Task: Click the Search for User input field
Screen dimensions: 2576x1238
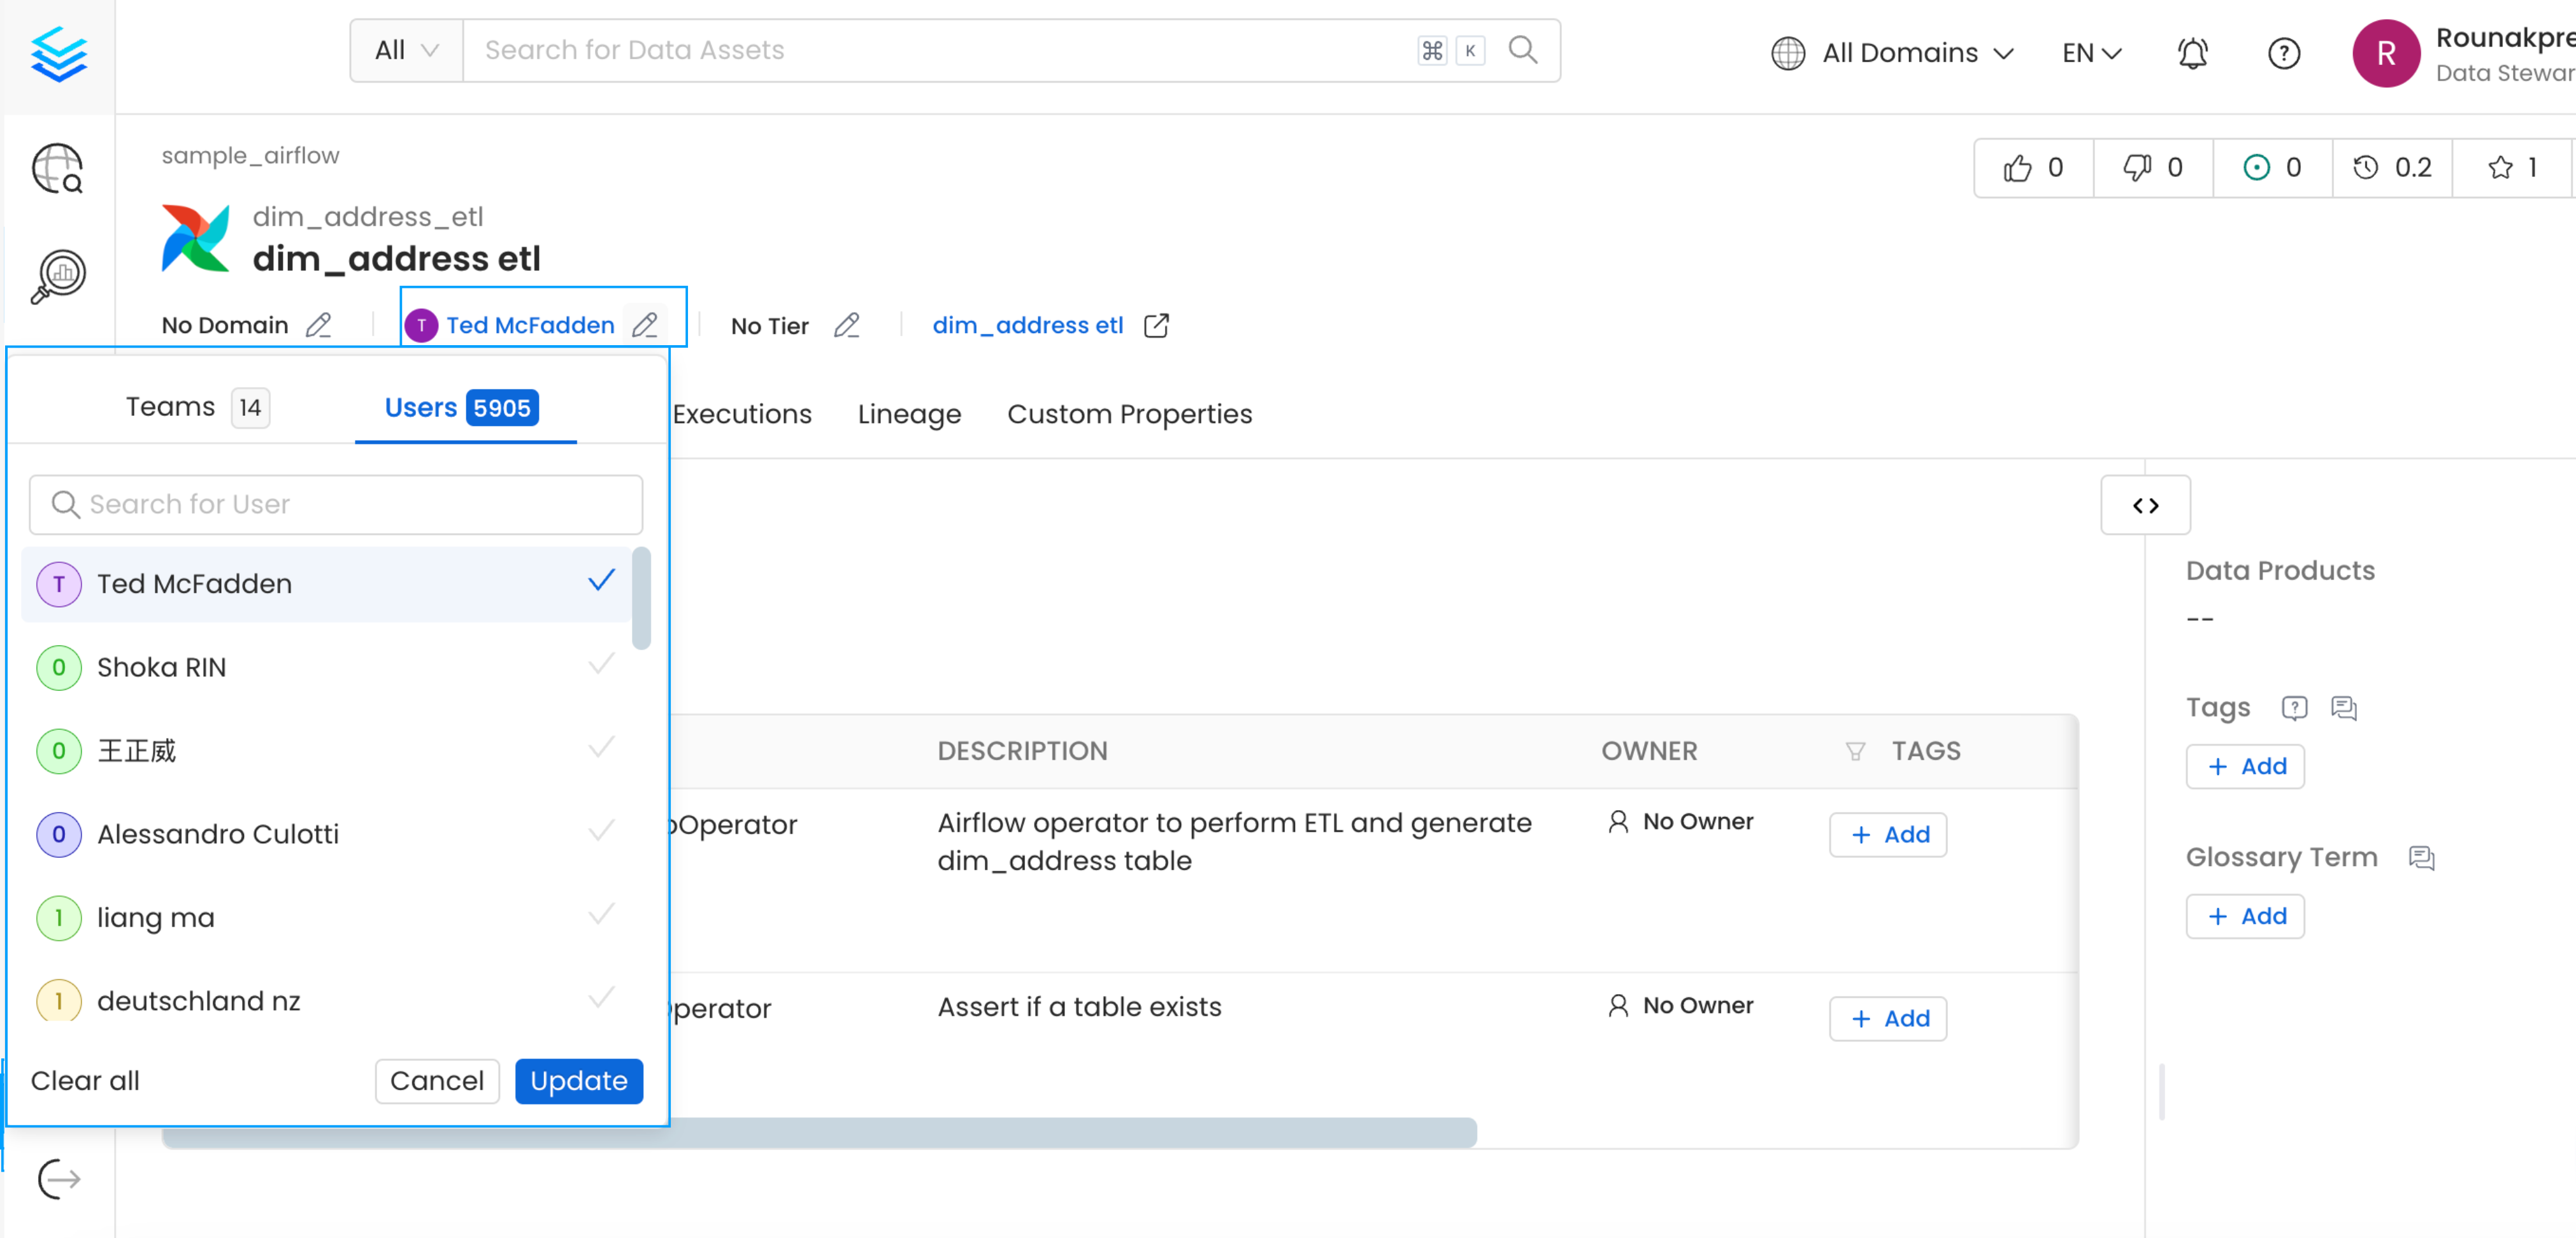Action: [x=335, y=504]
